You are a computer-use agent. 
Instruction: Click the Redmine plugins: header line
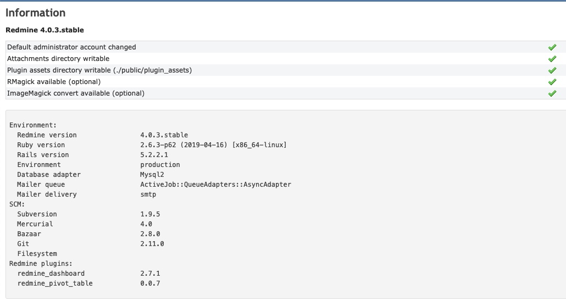(41, 264)
